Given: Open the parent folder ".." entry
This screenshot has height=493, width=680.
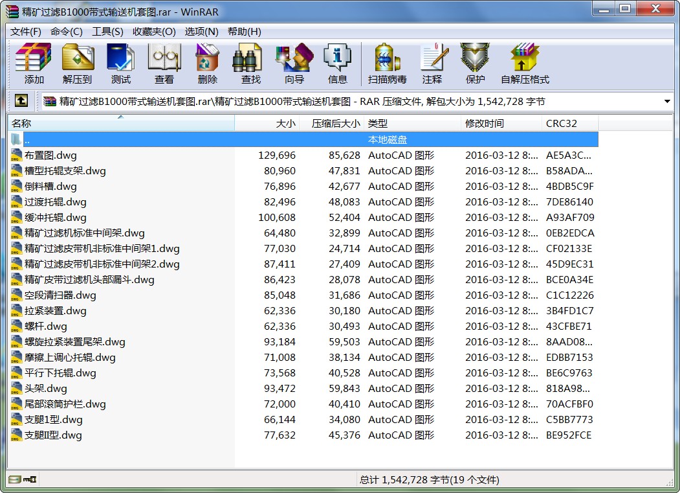Looking at the screenshot, I should [x=27, y=140].
